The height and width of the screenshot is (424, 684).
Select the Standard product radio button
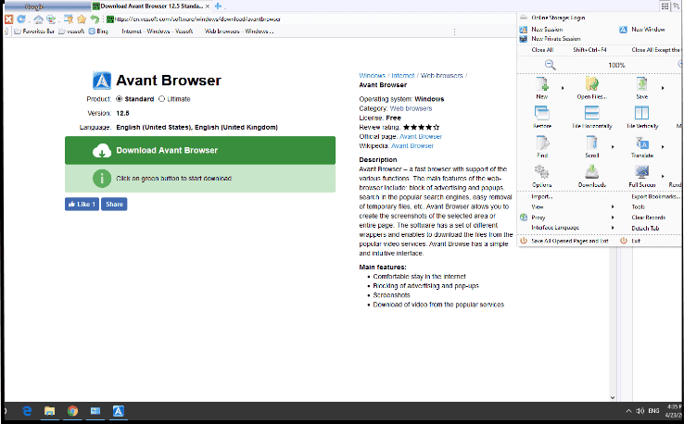tap(119, 98)
